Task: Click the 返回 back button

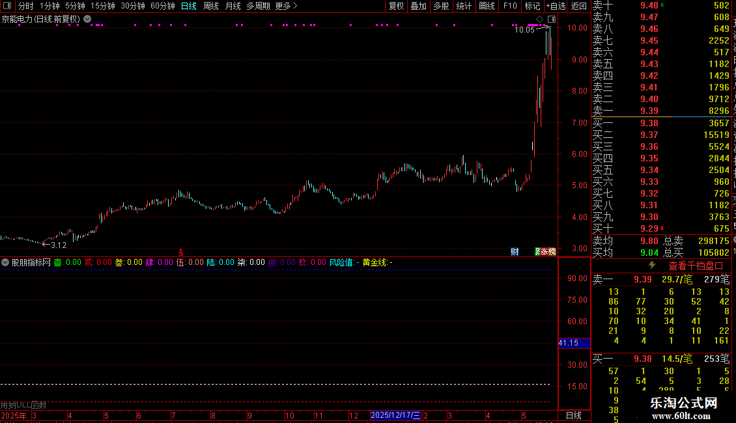Action: pos(578,6)
